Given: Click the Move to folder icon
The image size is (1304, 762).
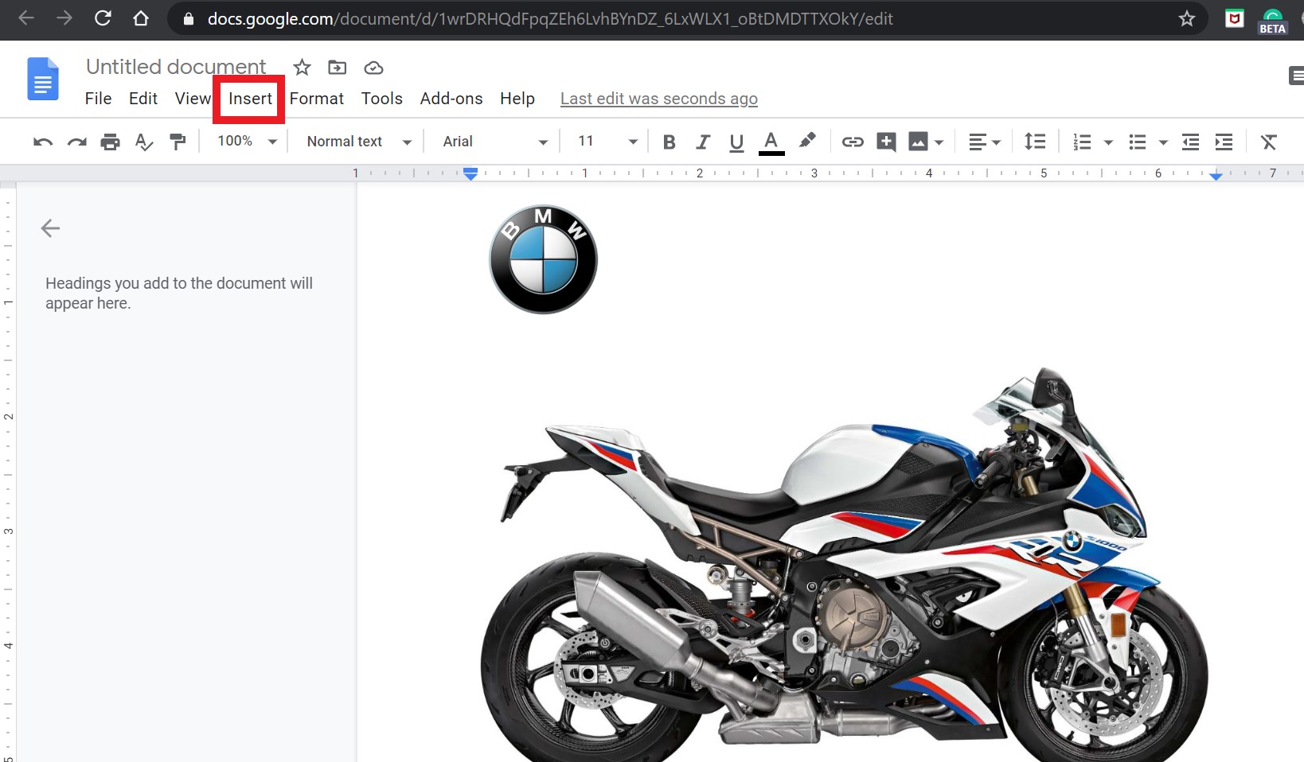Looking at the screenshot, I should click(x=338, y=68).
